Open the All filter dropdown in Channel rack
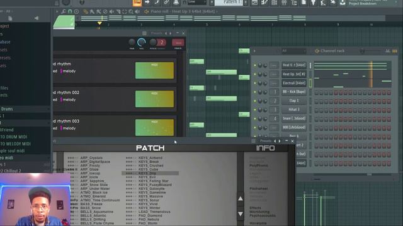The image size is (403, 226). pyautogui.click(x=294, y=51)
